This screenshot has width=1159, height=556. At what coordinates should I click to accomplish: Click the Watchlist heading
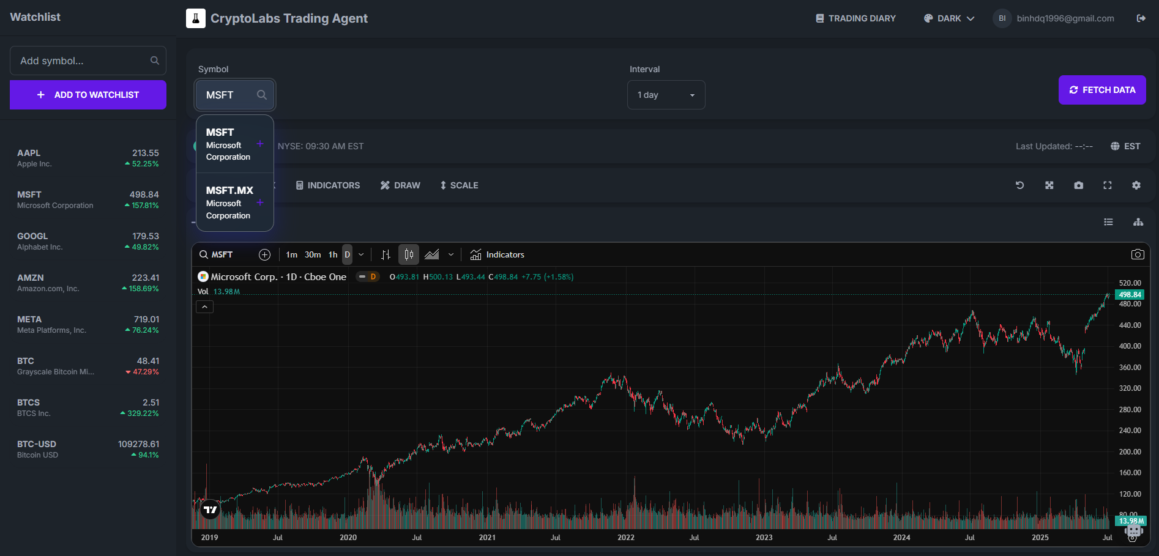coord(35,17)
